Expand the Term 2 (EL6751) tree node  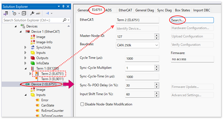point(31,74)
